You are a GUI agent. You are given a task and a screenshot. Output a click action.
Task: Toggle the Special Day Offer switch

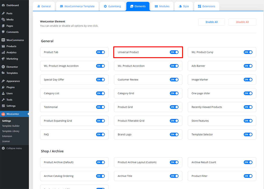(101, 80)
